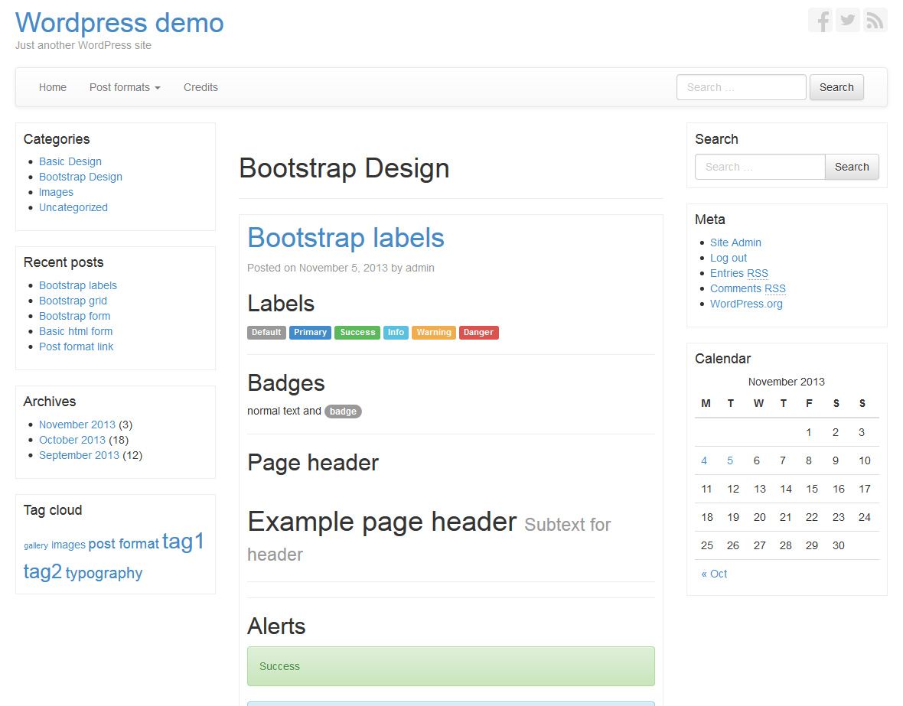Viewport: 903px width, 706px height.
Task: Click the gray badge pill
Action: pos(344,412)
